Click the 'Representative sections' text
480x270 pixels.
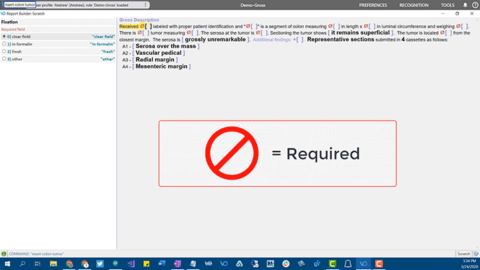(x=340, y=39)
